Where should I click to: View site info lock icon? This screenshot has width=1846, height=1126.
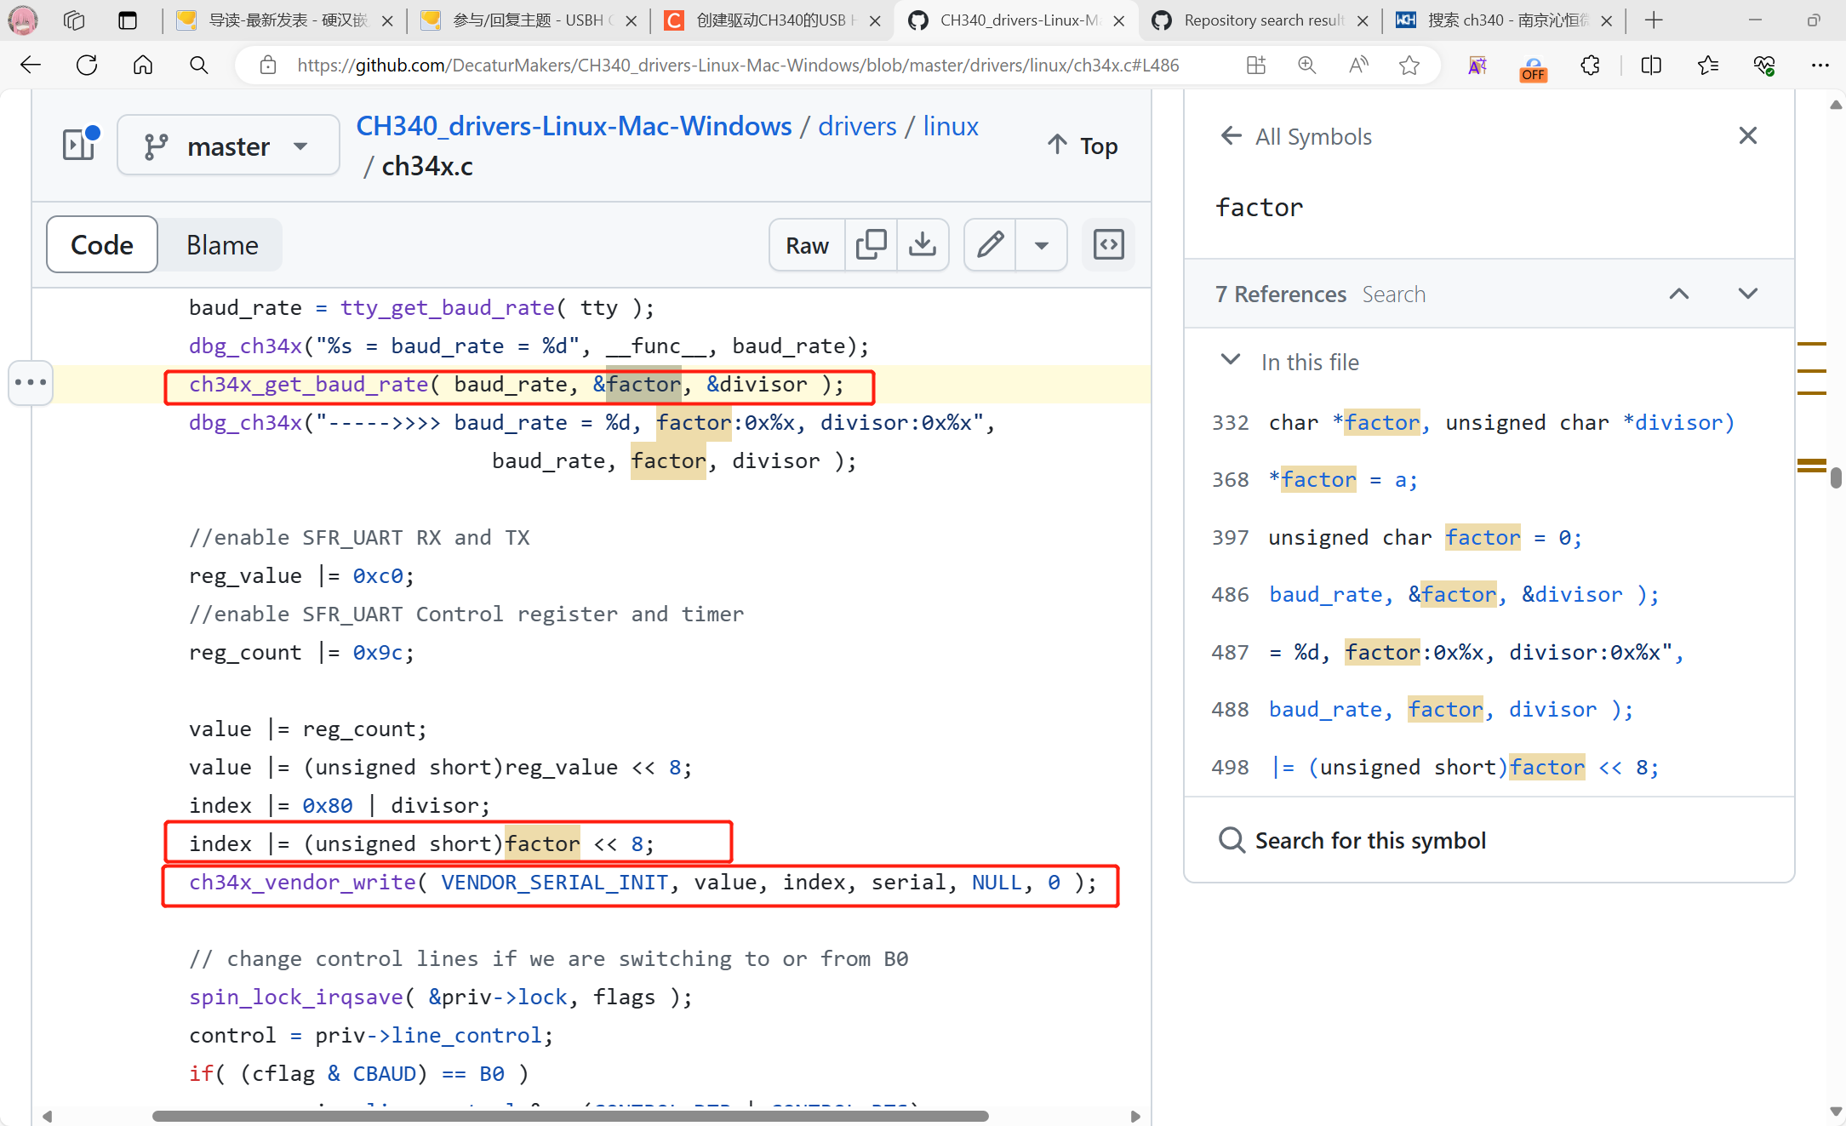tap(268, 66)
